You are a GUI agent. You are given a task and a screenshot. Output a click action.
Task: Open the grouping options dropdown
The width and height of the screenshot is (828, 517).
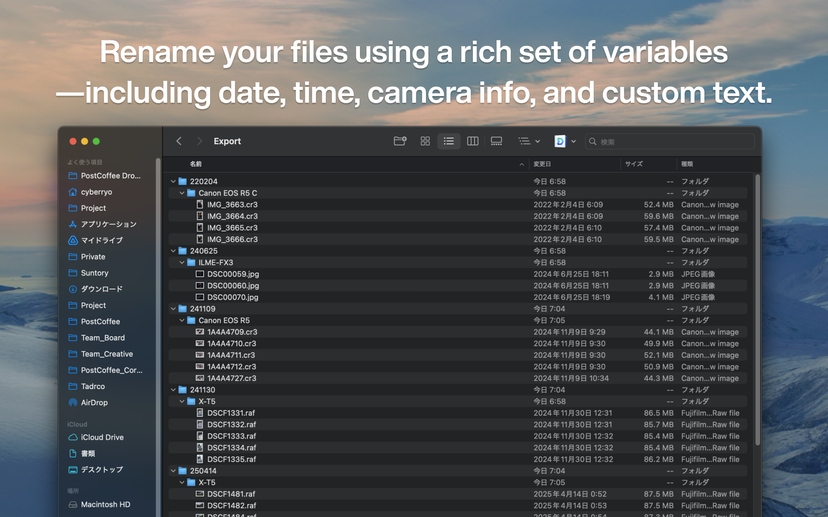pos(528,141)
